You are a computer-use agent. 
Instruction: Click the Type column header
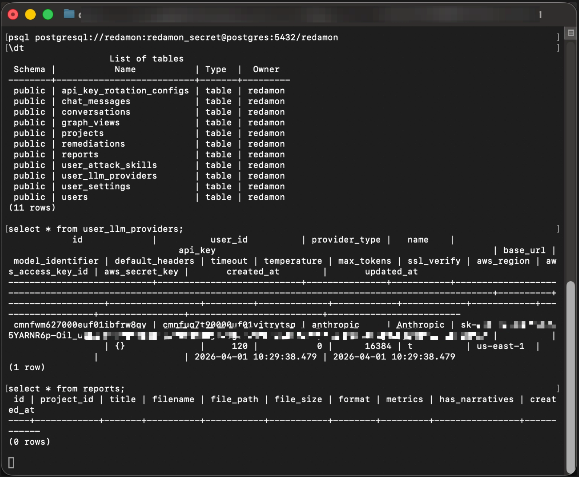pyautogui.click(x=216, y=70)
